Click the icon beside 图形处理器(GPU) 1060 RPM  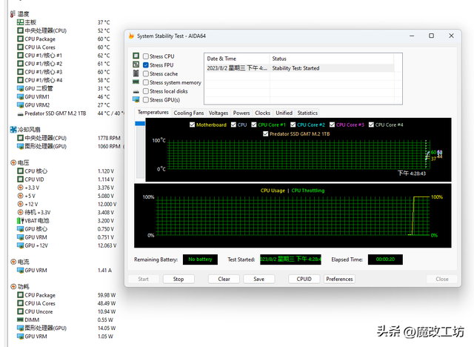coord(20,146)
